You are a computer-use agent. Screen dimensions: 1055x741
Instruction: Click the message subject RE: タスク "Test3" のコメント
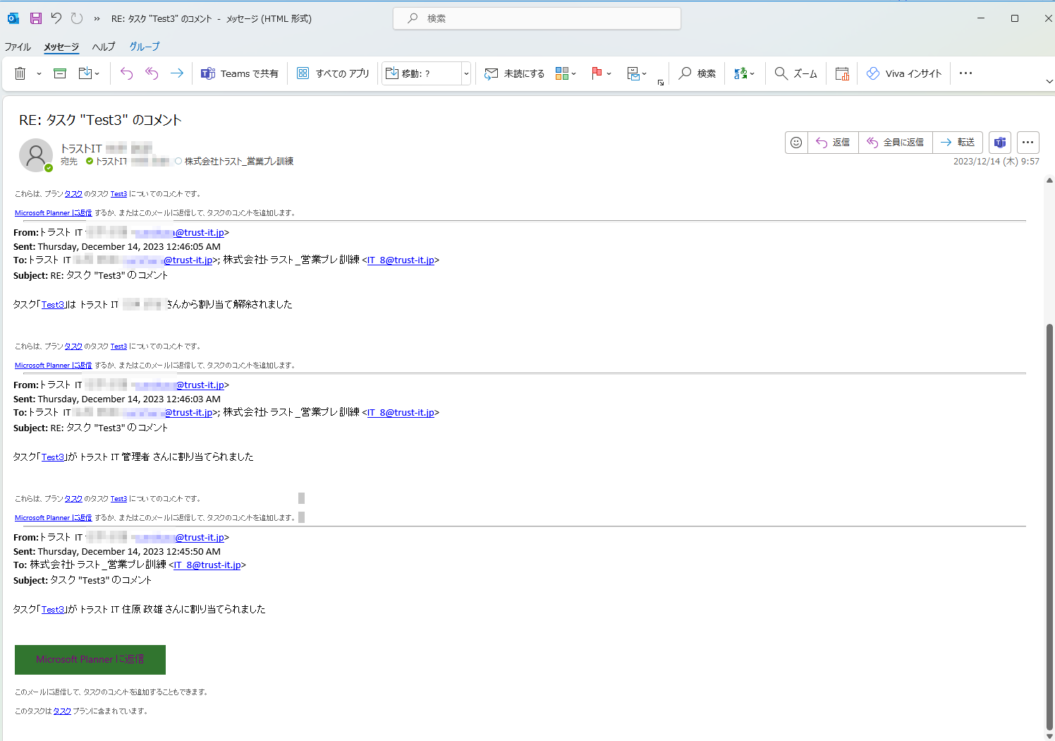tap(100, 121)
